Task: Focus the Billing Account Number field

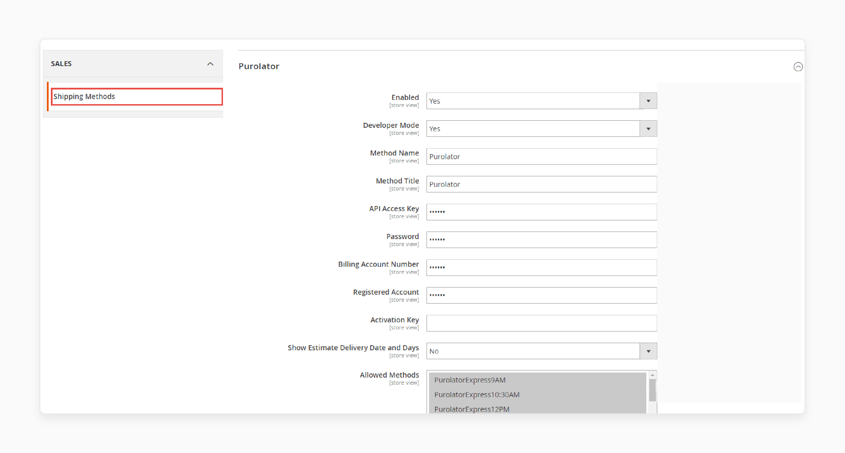Action: pyautogui.click(x=541, y=268)
